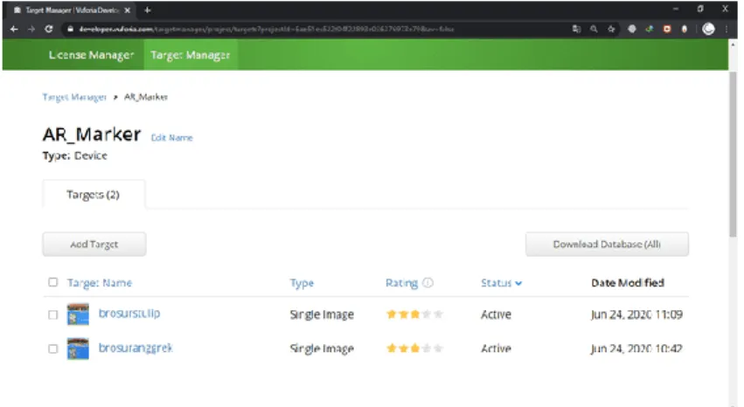
Task: Click the rating info icon
Action: [x=428, y=283]
